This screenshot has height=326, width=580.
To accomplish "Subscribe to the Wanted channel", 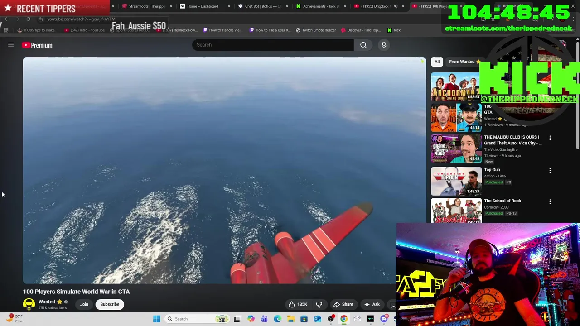I will [110, 304].
